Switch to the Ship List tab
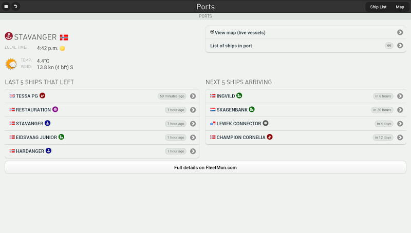 378,7
